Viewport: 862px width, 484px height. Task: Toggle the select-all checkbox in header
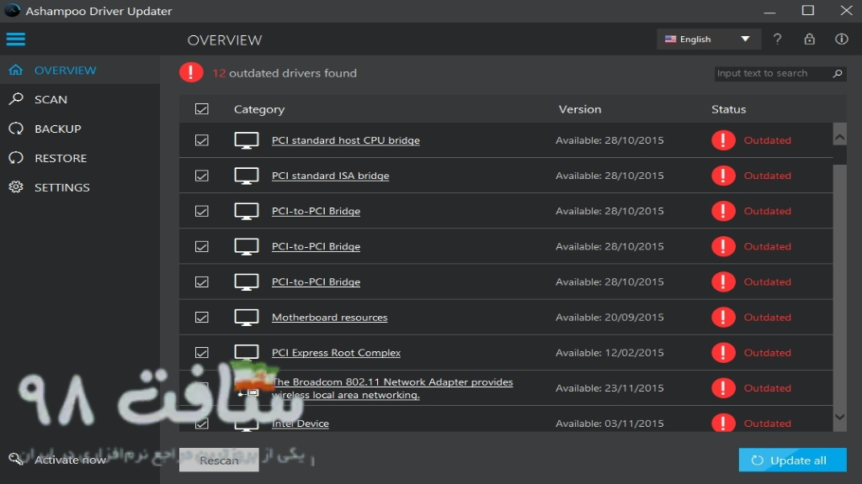click(202, 108)
